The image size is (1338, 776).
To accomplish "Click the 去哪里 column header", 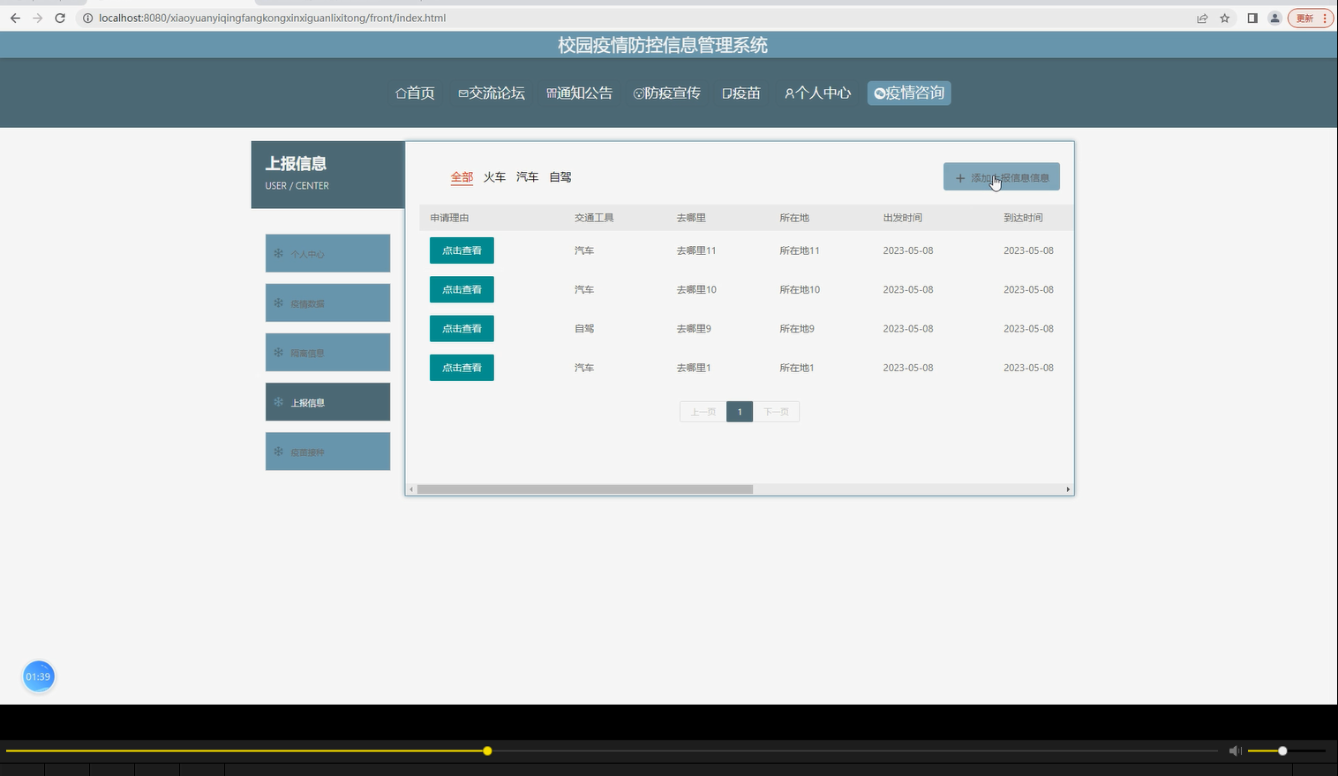I will (x=691, y=218).
